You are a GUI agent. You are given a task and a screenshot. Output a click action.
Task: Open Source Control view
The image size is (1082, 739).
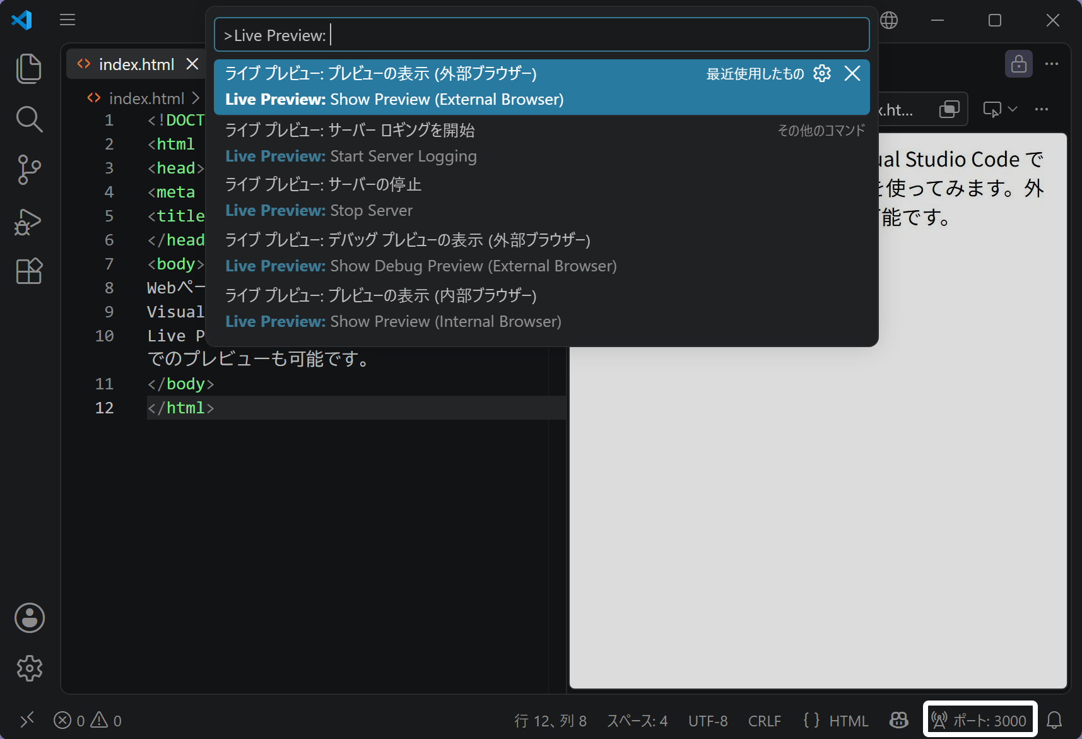click(x=29, y=170)
